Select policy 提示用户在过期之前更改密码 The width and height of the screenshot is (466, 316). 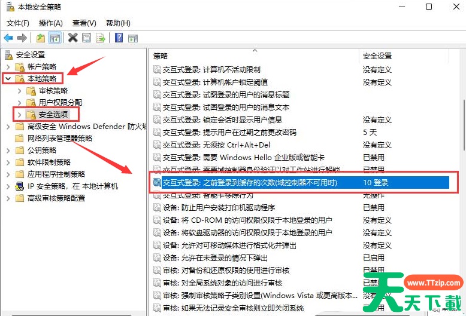(x=229, y=132)
